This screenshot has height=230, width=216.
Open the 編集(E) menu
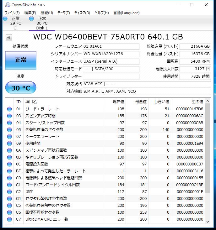coord(30,13)
